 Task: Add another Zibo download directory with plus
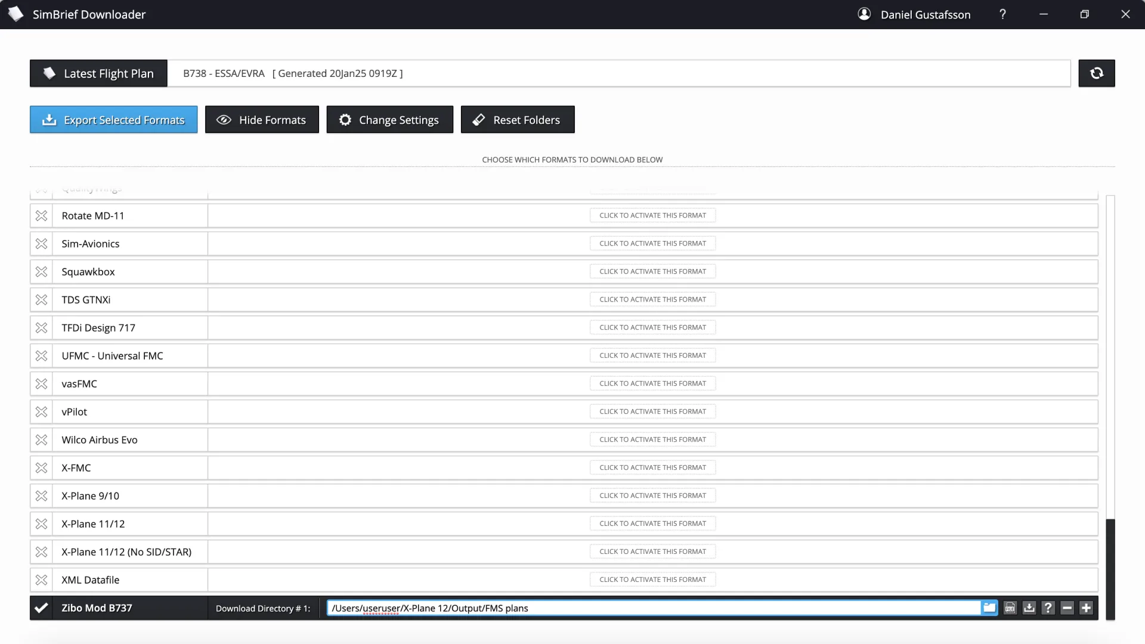point(1086,608)
